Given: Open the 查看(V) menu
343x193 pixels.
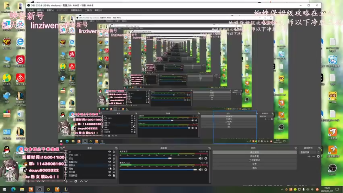Looking at the screenshot, I should 50,10.
